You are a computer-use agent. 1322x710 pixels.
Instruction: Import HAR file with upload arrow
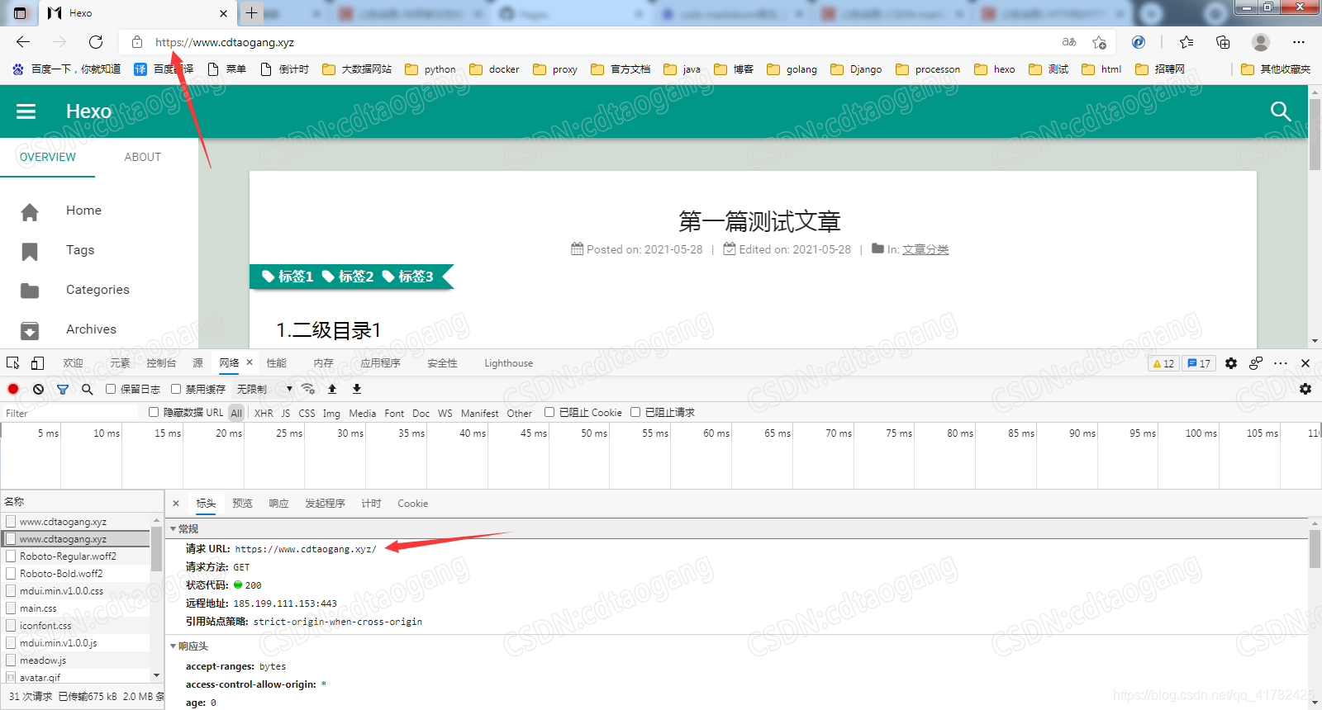332,389
